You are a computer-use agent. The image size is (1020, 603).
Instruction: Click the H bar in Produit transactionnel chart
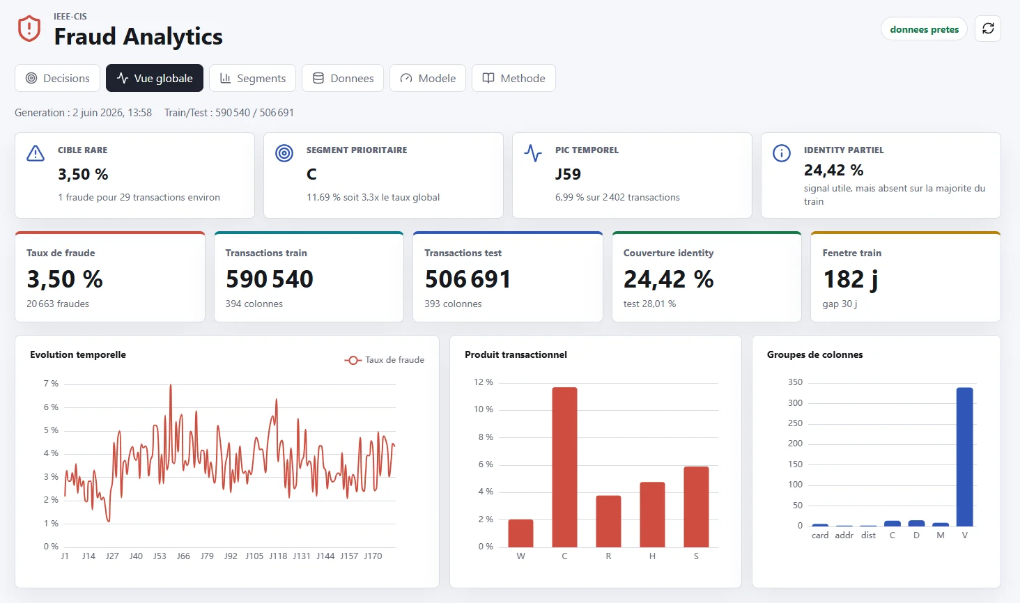point(652,515)
